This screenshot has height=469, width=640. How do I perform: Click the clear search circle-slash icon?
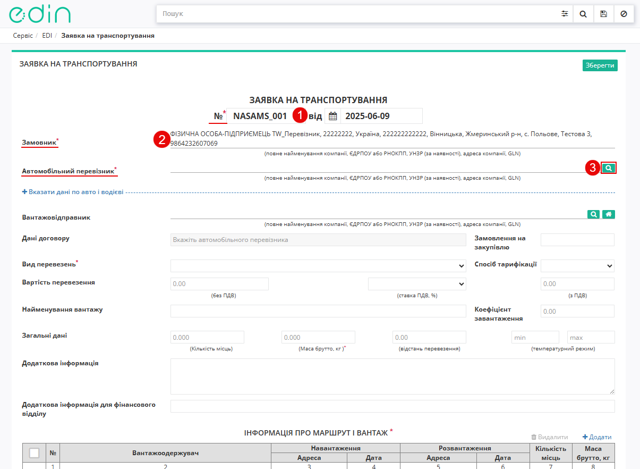[624, 14]
